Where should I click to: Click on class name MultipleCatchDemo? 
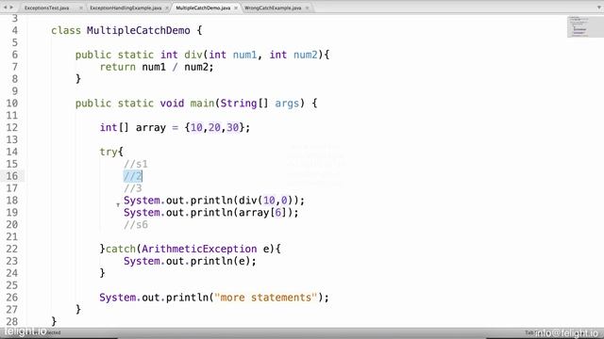coord(139,30)
